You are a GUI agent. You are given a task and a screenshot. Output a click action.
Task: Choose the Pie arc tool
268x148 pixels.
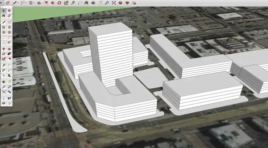tap(9, 42)
